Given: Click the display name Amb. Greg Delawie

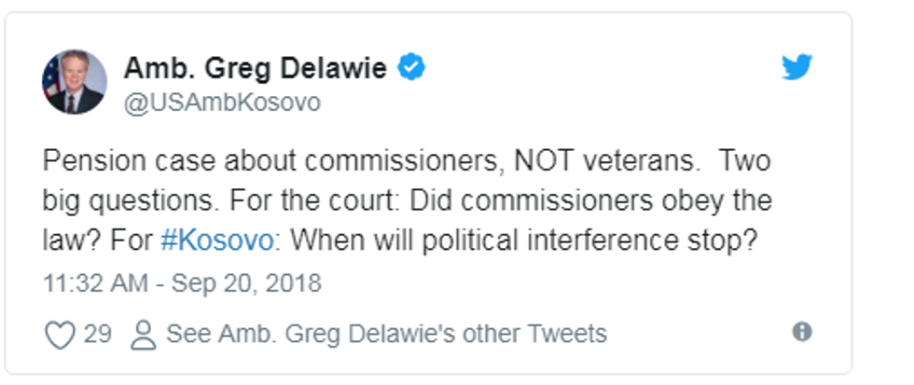Looking at the screenshot, I should pyautogui.click(x=255, y=68).
